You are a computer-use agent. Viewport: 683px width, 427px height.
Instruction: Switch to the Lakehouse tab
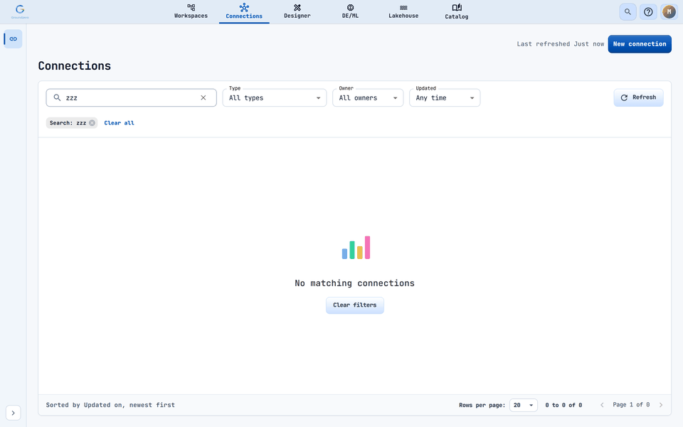[403, 11]
